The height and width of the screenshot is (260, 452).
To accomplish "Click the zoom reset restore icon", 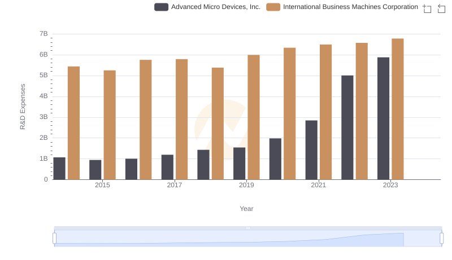I will [441, 8].
